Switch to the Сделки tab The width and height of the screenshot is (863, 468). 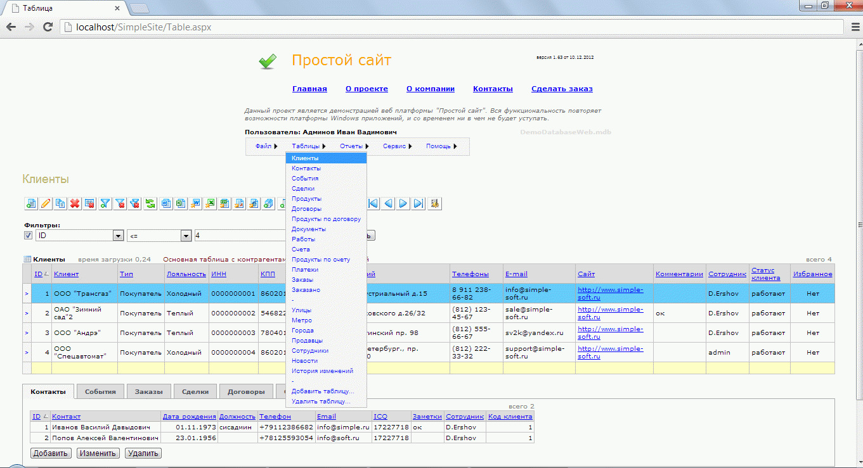[x=195, y=391]
